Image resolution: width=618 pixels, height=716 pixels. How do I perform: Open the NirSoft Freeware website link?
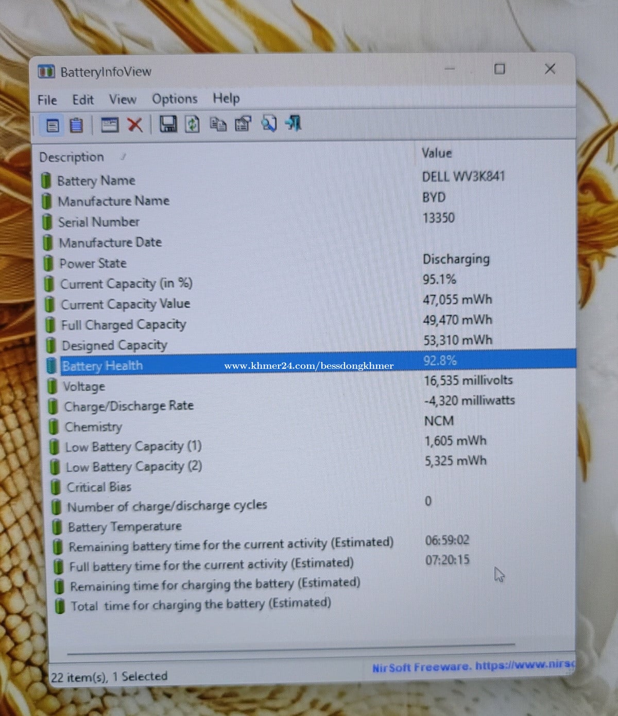(x=471, y=667)
